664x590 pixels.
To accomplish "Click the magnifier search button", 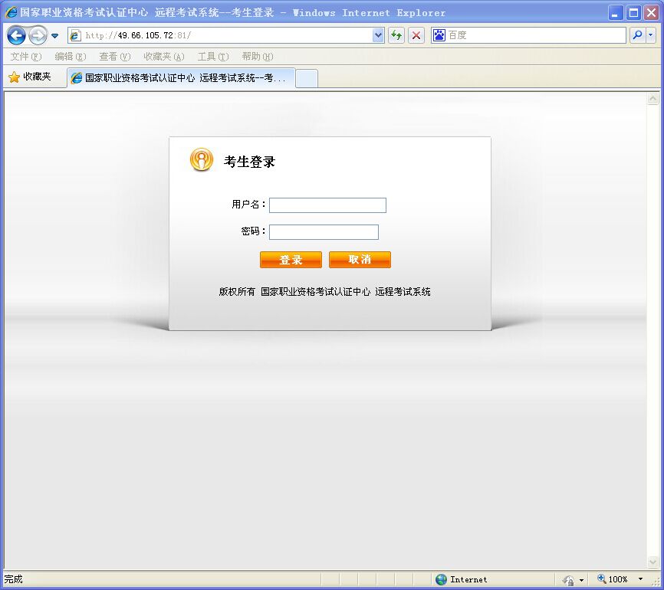I will pyautogui.click(x=637, y=35).
